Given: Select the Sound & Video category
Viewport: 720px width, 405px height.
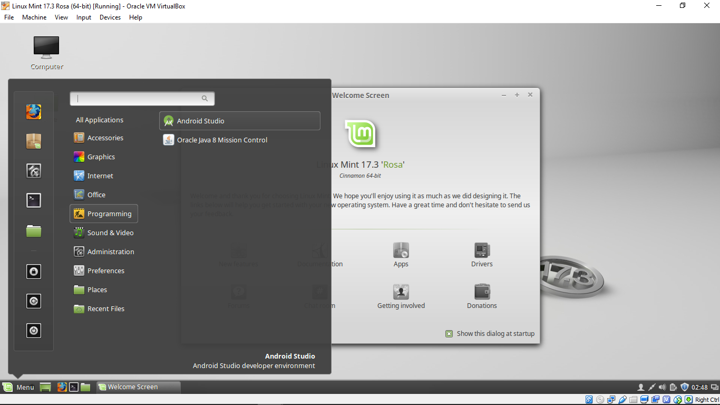Looking at the screenshot, I should (x=105, y=233).
